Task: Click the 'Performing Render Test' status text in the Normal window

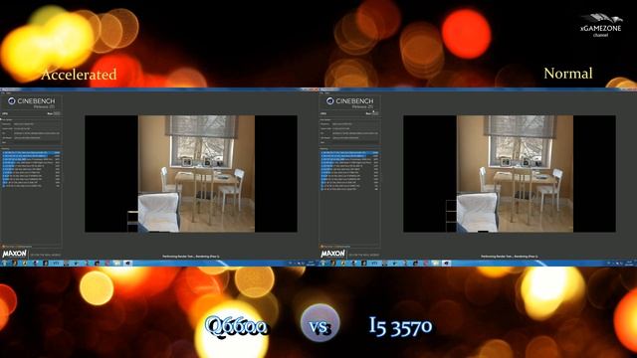Action: (x=510, y=257)
